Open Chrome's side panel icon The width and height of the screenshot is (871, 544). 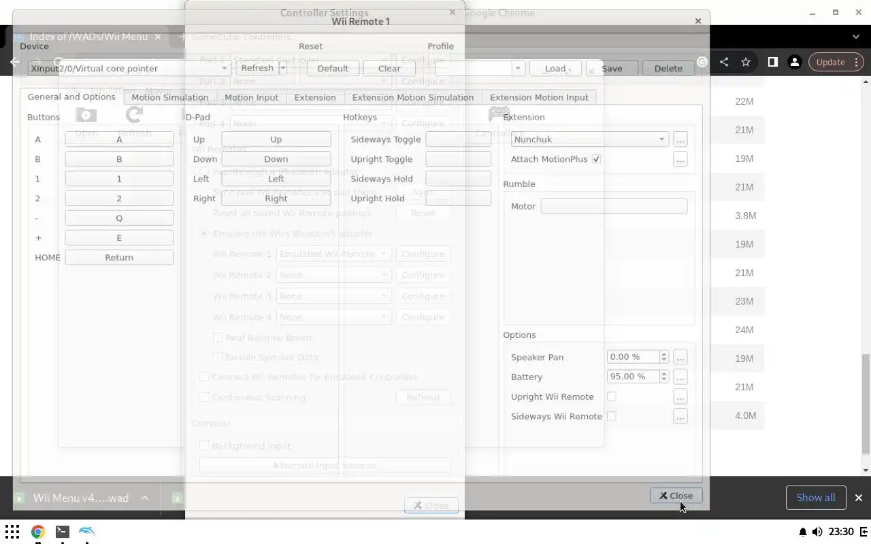772,62
